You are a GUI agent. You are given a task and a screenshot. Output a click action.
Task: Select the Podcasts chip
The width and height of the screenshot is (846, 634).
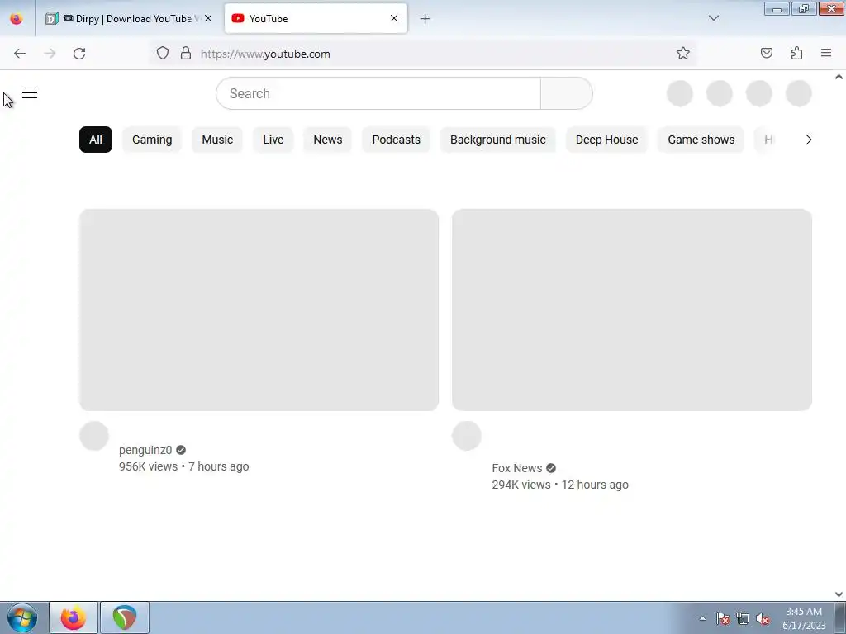click(396, 140)
